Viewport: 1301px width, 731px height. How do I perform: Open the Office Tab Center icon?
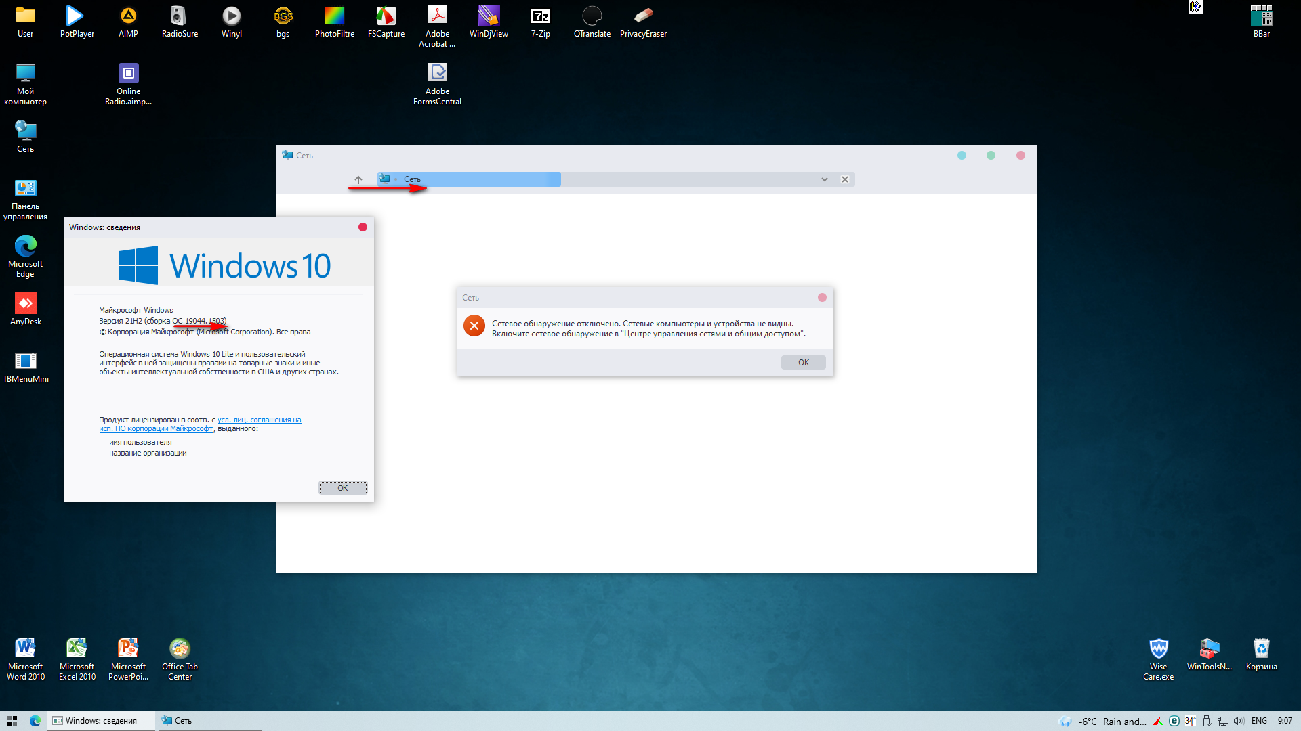click(180, 658)
